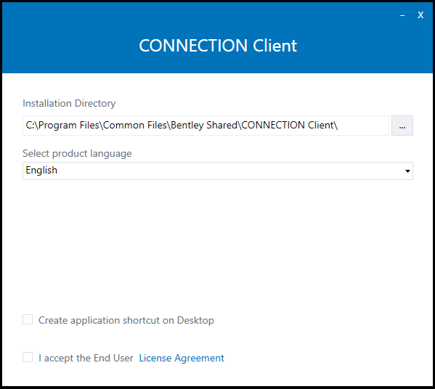Tick the I accept the End User checkbox

[28, 357]
